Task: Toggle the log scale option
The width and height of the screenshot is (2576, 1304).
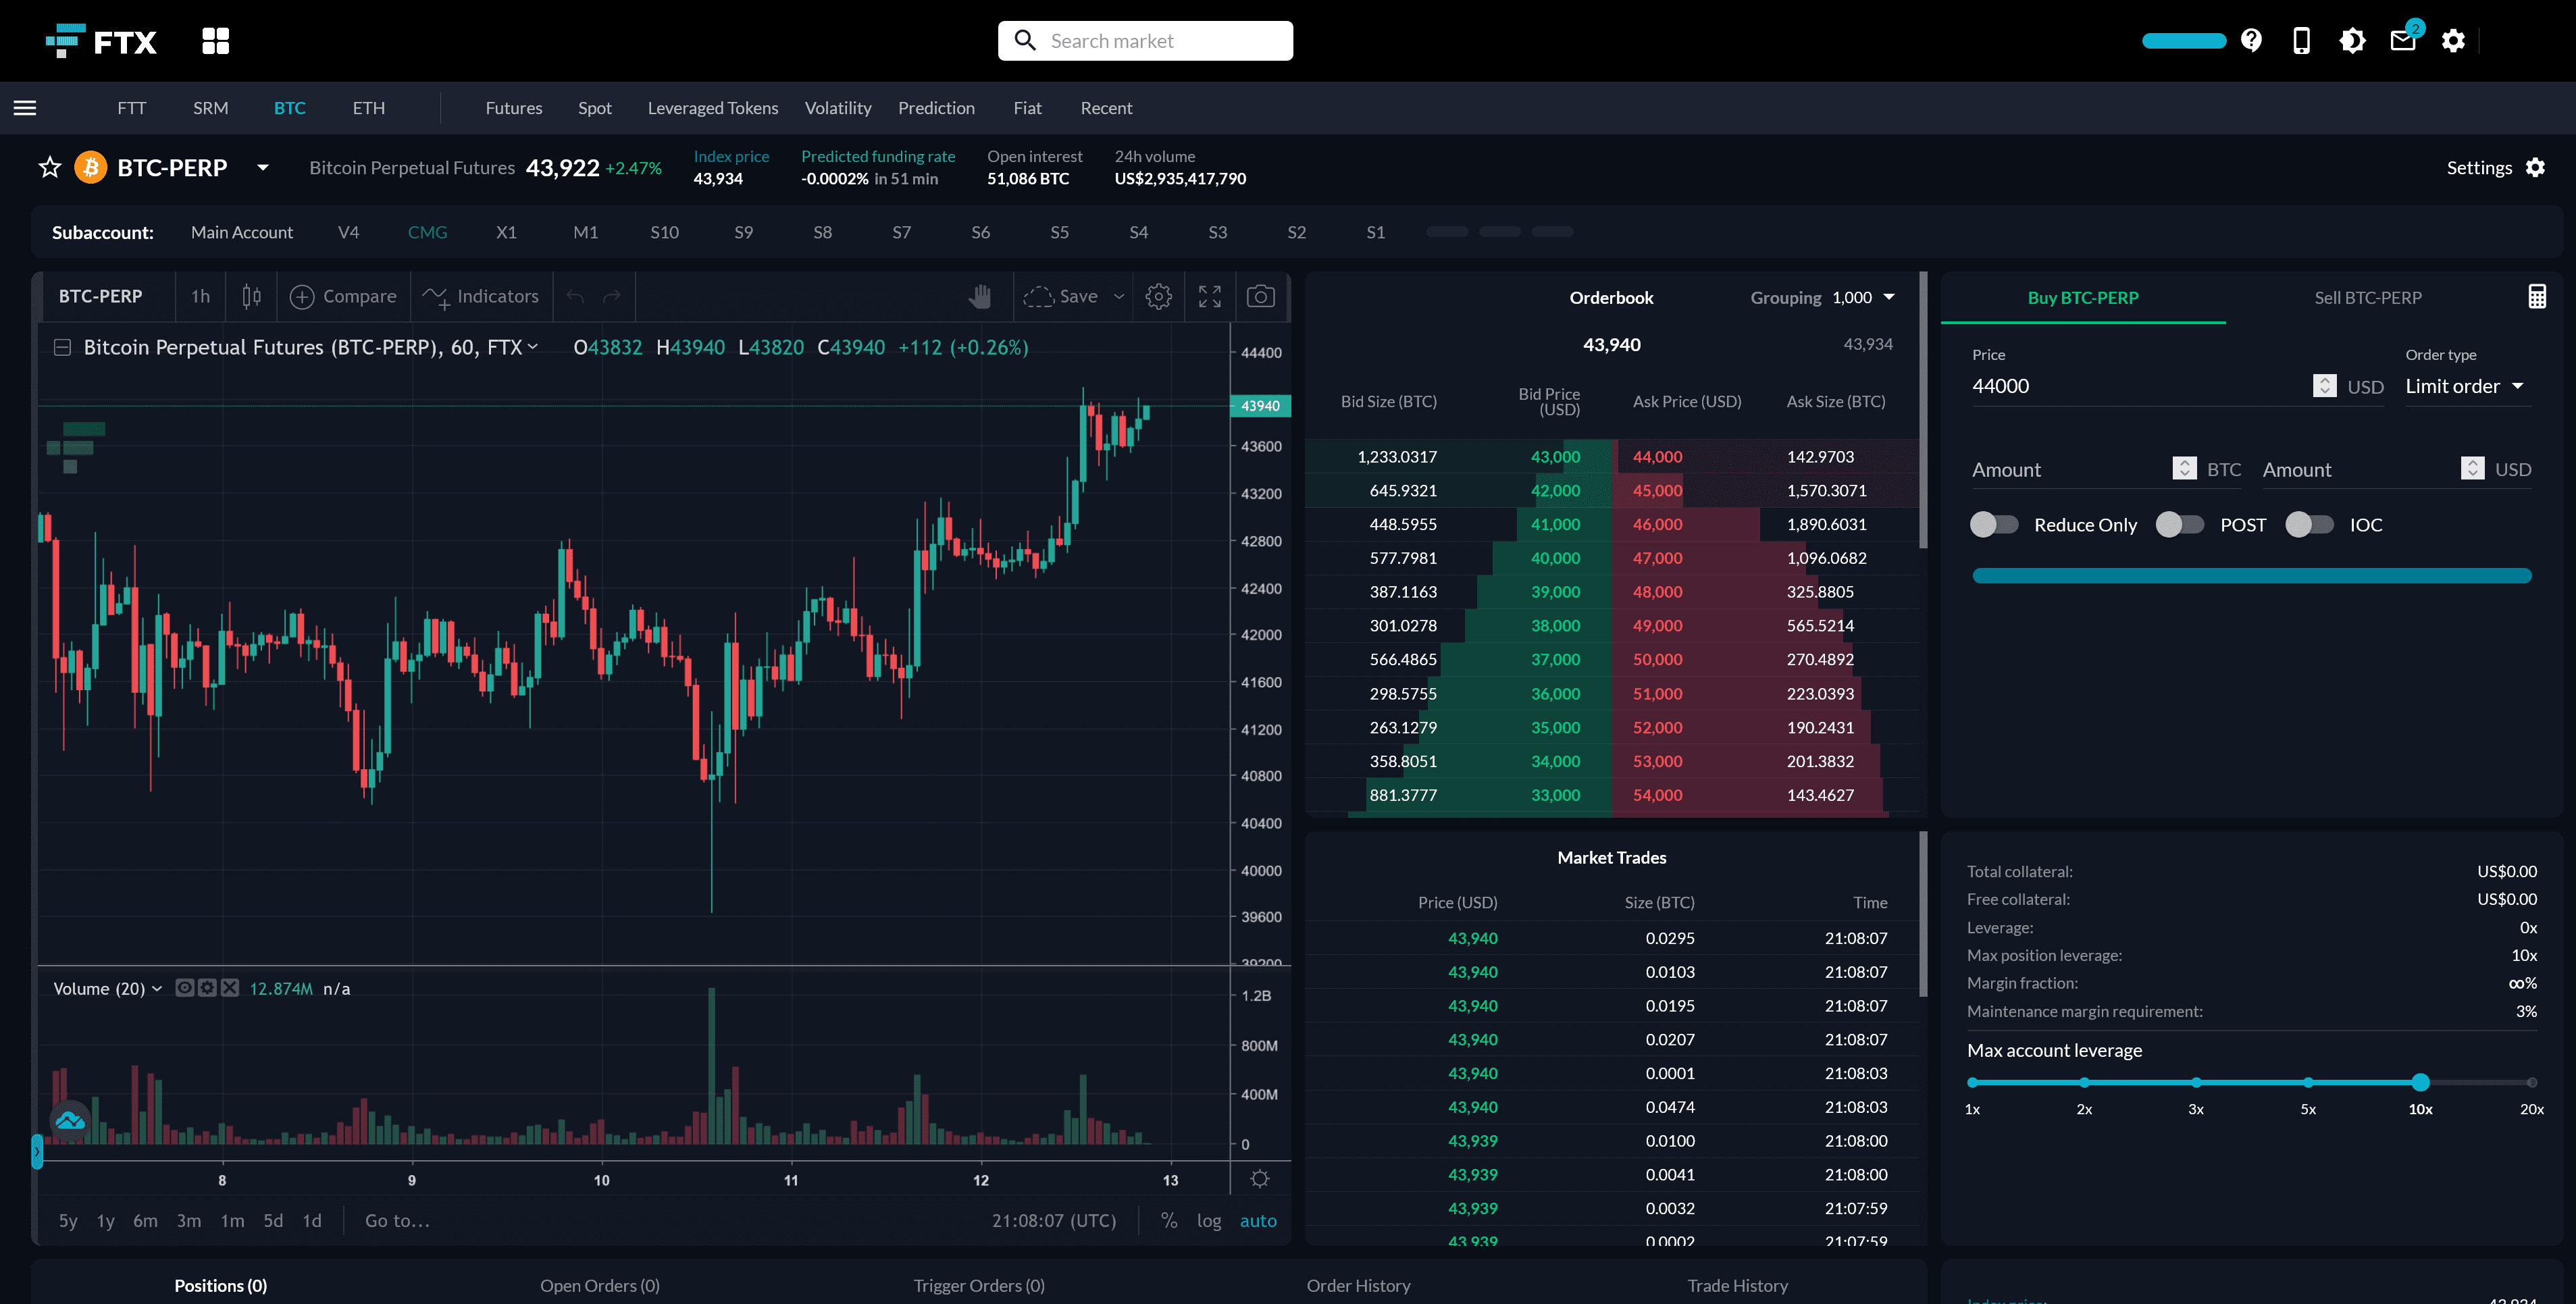Action: point(1208,1220)
